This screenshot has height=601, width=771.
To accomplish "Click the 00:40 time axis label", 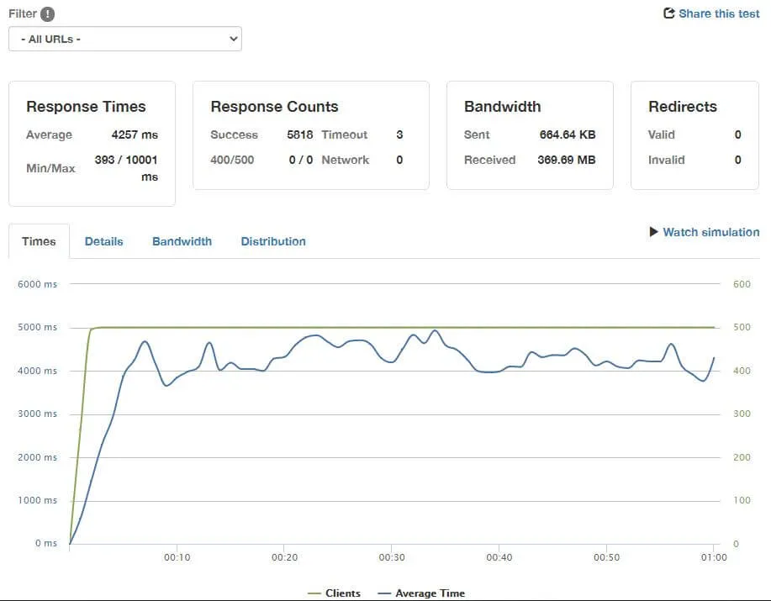I will (x=499, y=557).
